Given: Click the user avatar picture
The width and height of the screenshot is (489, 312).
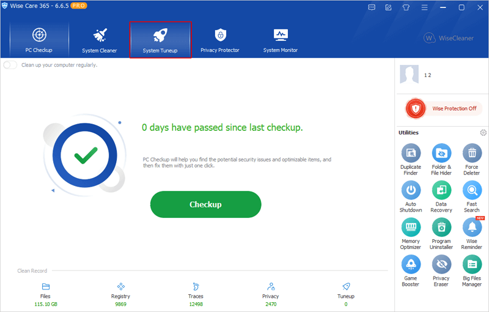Looking at the screenshot, I should (x=409, y=74).
